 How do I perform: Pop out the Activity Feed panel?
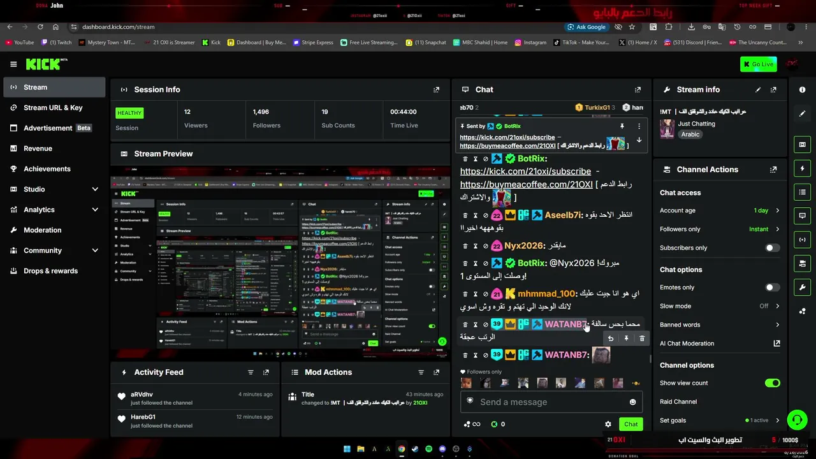[x=266, y=372]
